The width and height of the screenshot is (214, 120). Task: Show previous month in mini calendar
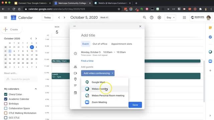(31, 39)
